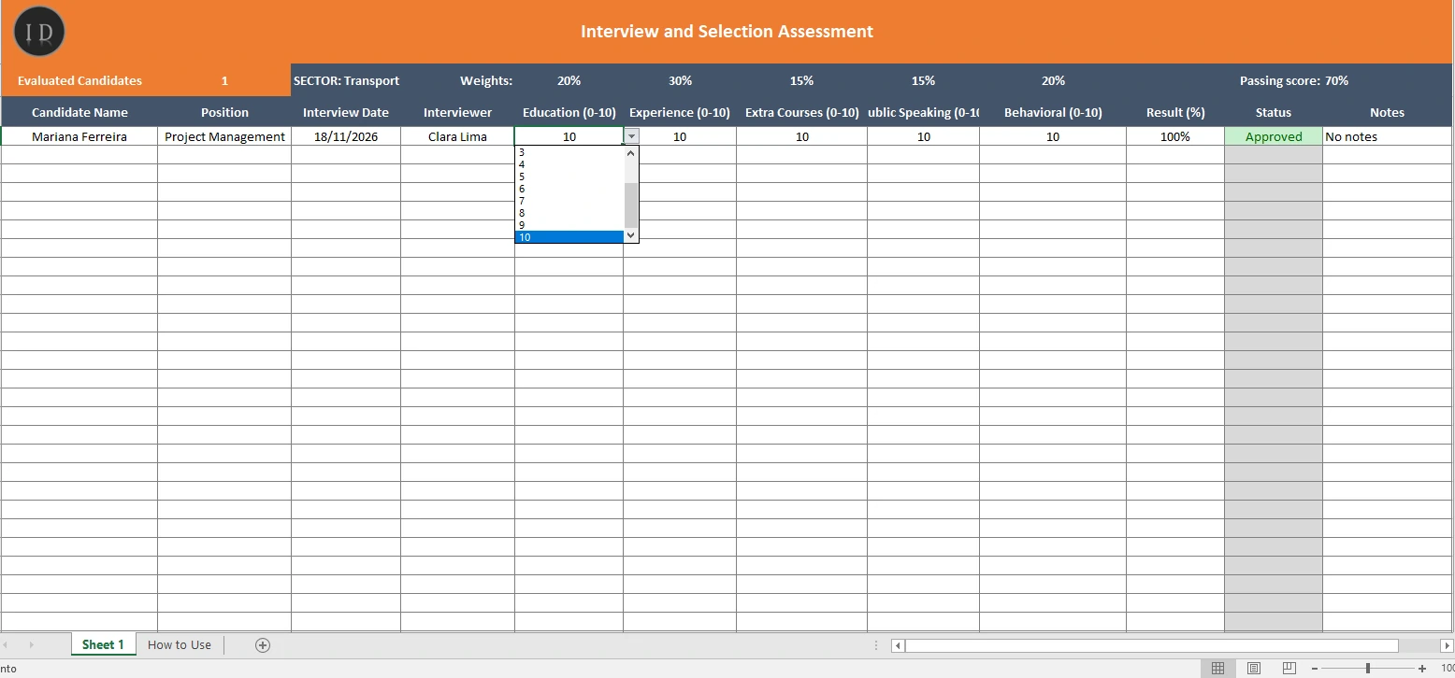Open the Sheet 1 tab
1455x678 pixels.
pyautogui.click(x=103, y=644)
